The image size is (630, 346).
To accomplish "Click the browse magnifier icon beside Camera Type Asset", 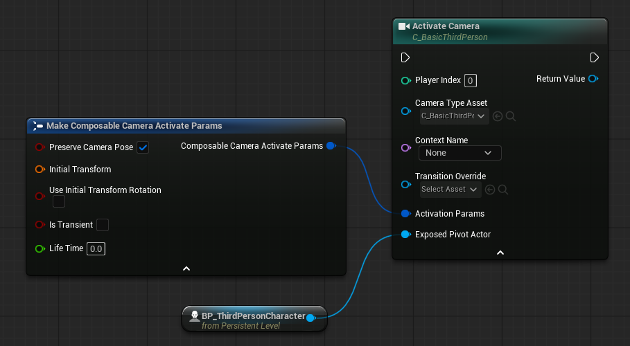I will point(511,116).
